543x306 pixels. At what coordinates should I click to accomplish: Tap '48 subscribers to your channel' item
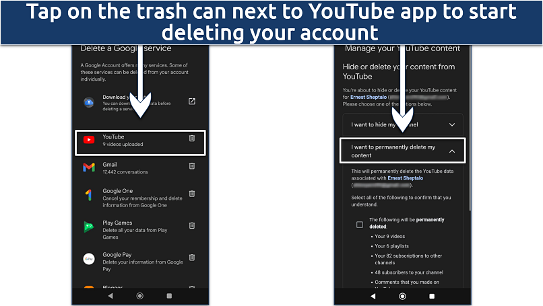409,272
